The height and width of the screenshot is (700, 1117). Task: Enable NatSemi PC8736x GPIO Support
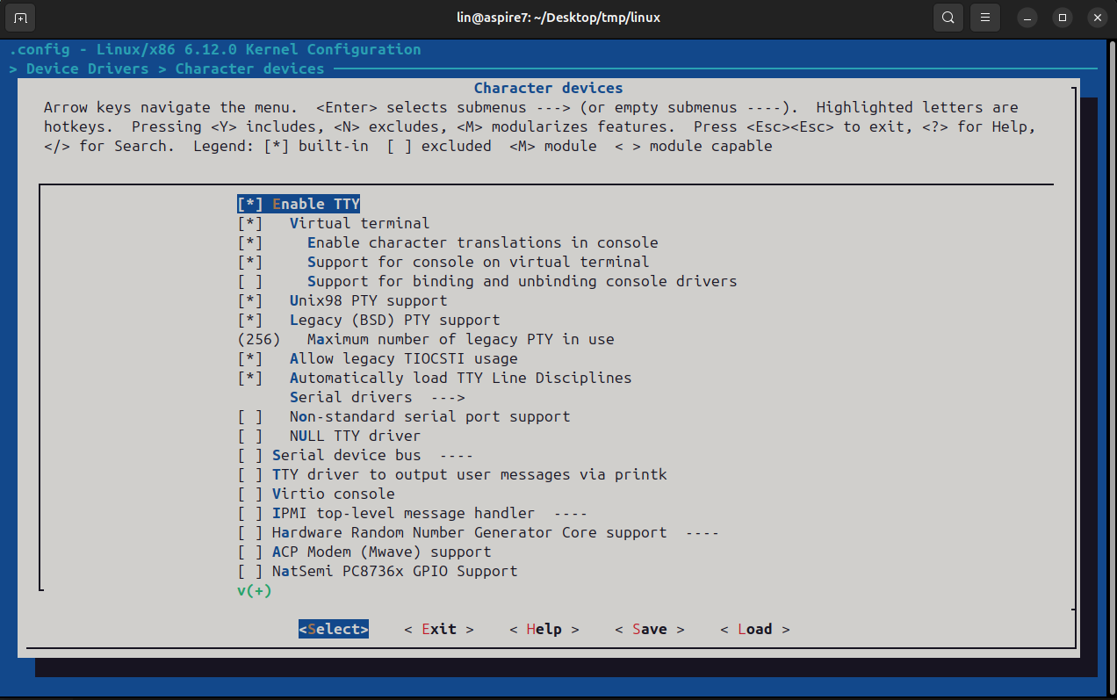click(378, 571)
